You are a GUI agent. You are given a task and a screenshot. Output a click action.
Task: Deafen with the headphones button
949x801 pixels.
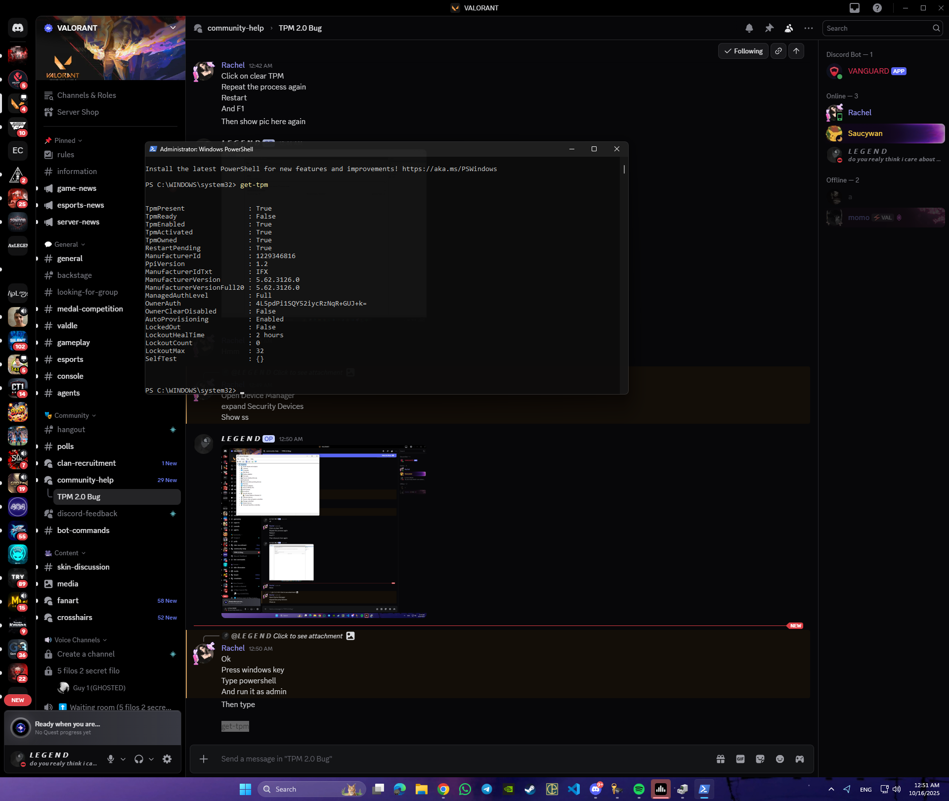pyautogui.click(x=139, y=759)
